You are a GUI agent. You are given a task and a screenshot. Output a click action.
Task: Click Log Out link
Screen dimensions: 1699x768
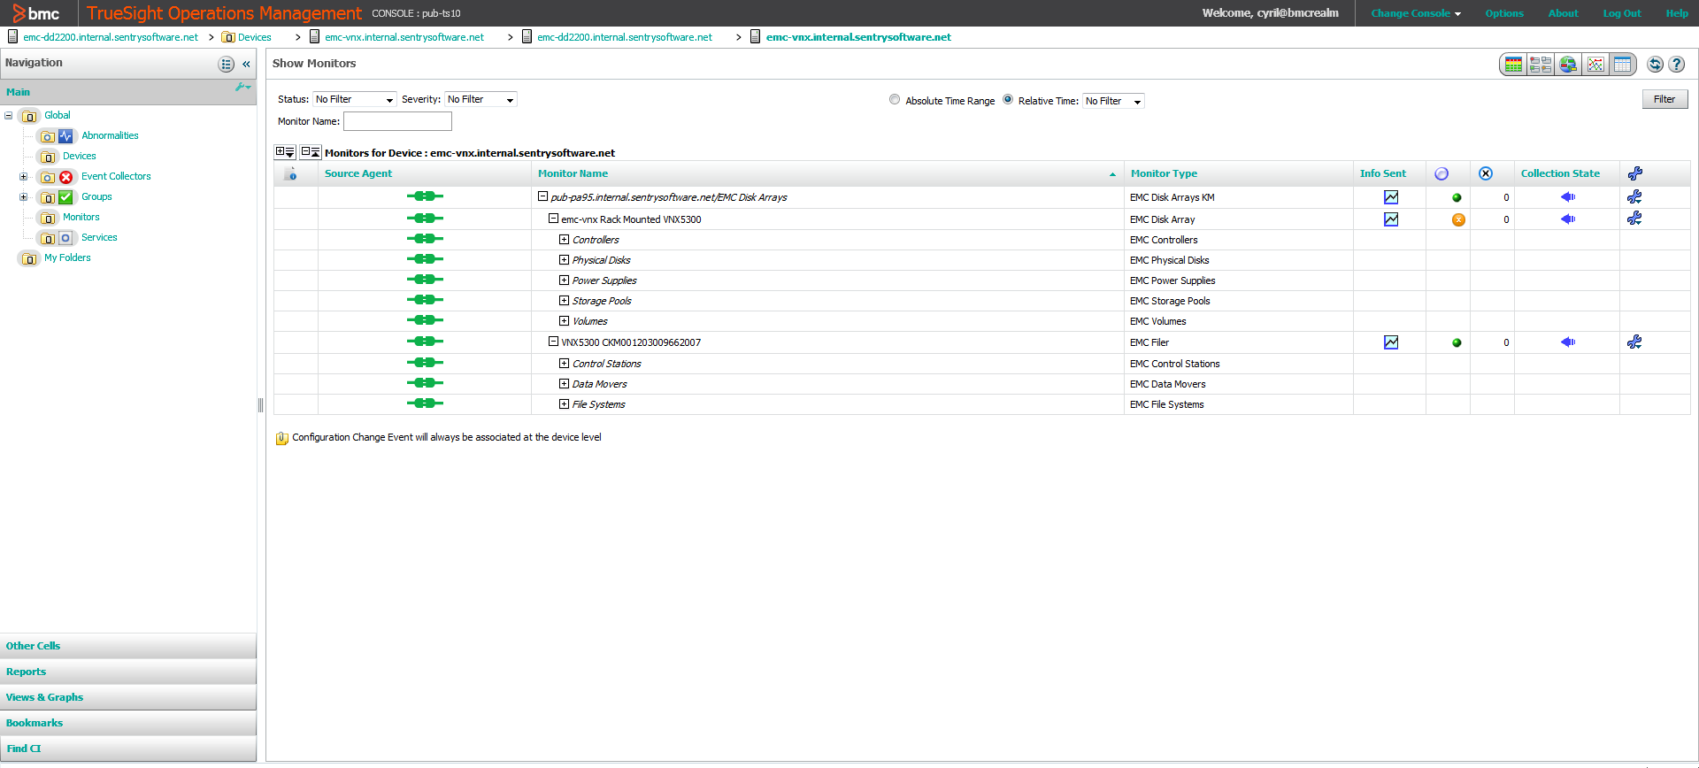[x=1622, y=13]
